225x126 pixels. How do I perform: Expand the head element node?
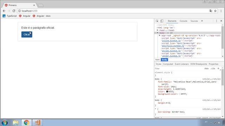point(157,30)
